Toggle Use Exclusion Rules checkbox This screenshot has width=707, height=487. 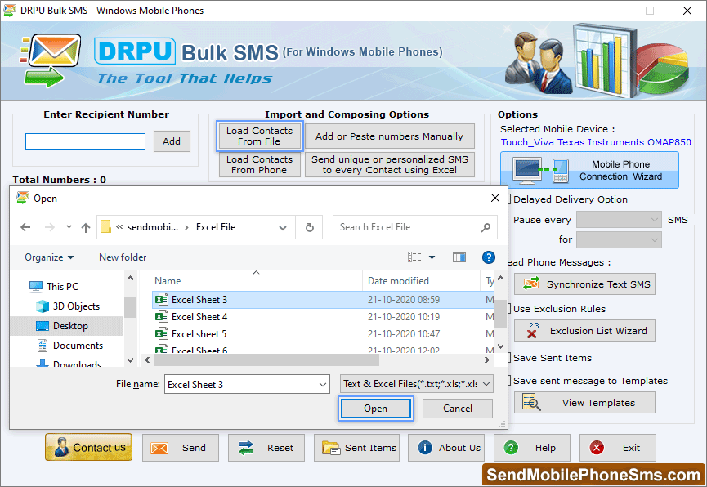[x=509, y=308]
